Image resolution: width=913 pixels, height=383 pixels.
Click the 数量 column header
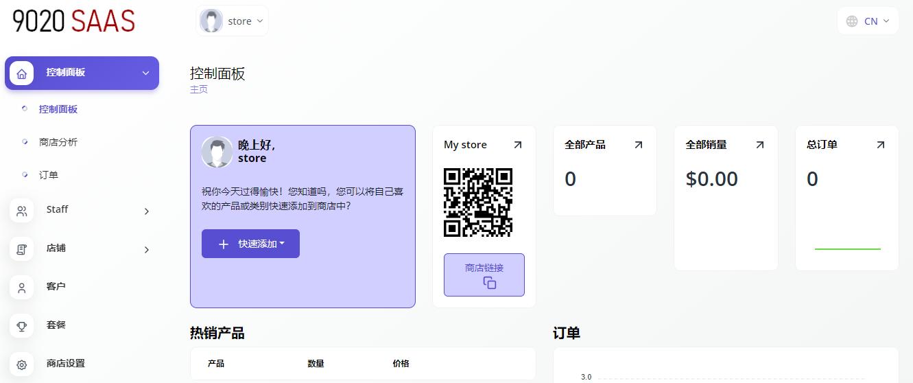(316, 364)
